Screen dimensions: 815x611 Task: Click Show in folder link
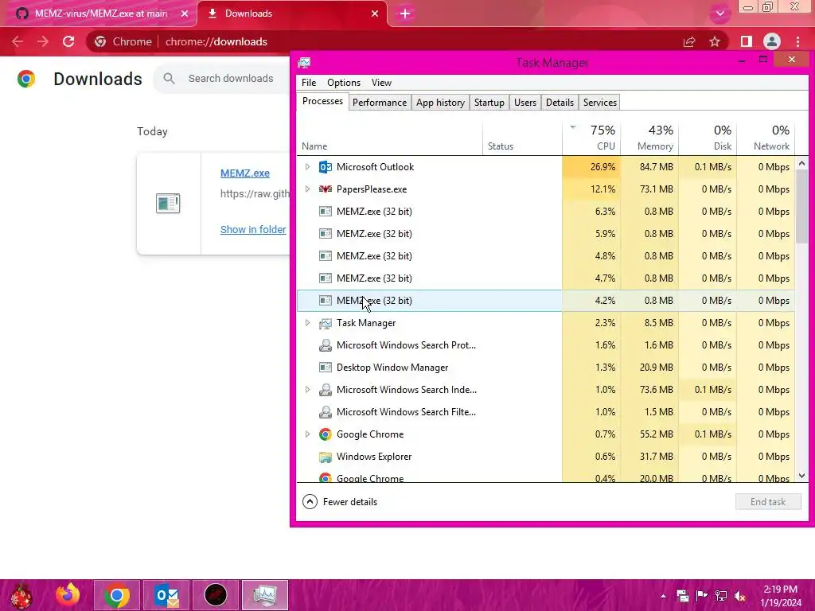click(x=253, y=230)
